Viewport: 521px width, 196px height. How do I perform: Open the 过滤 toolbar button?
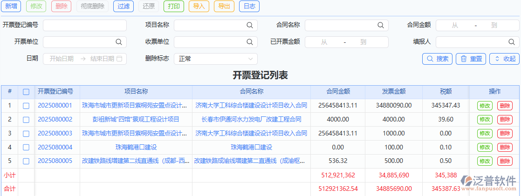[x=123, y=7]
